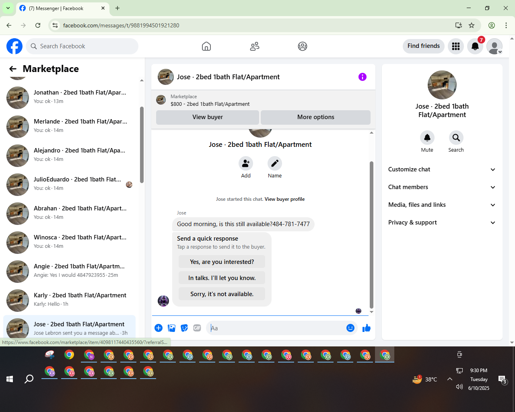Open Chrome three-dot menu
This screenshot has height=412, width=515.
point(506,25)
